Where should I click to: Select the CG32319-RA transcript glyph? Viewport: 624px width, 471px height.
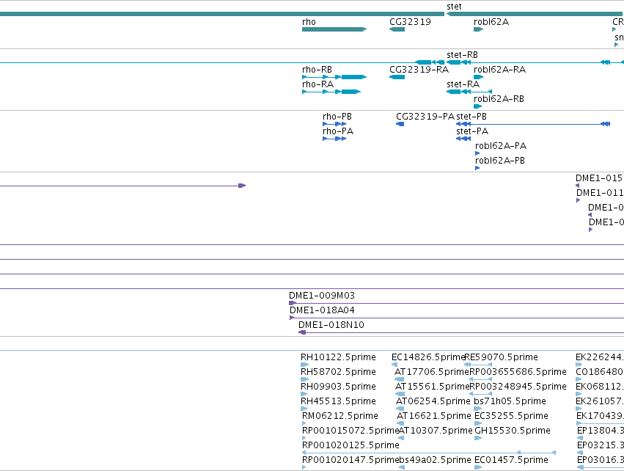(397, 77)
